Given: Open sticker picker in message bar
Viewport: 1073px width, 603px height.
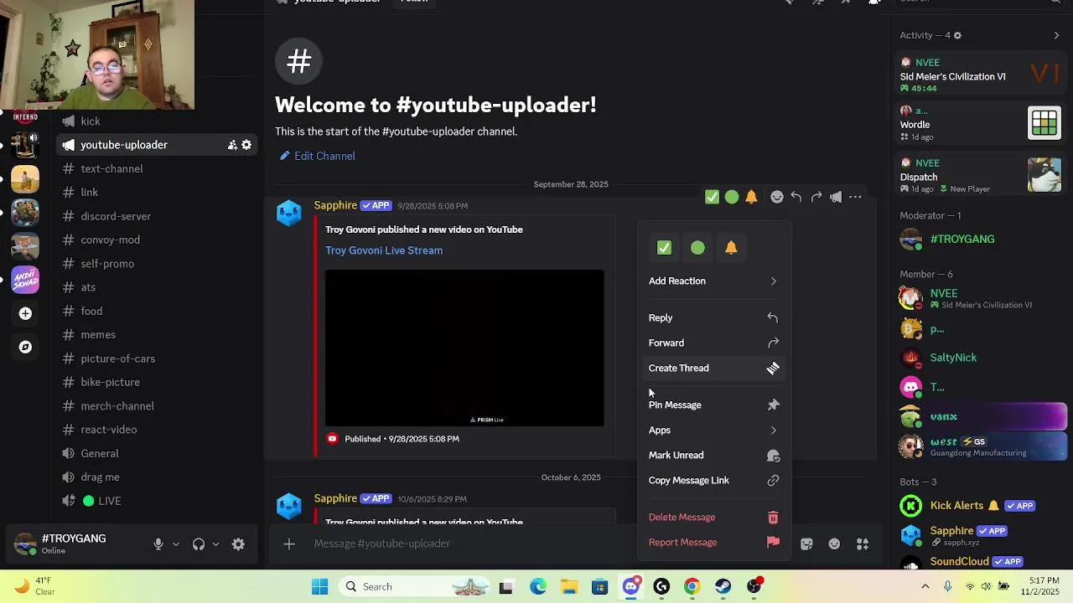Looking at the screenshot, I should [806, 544].
